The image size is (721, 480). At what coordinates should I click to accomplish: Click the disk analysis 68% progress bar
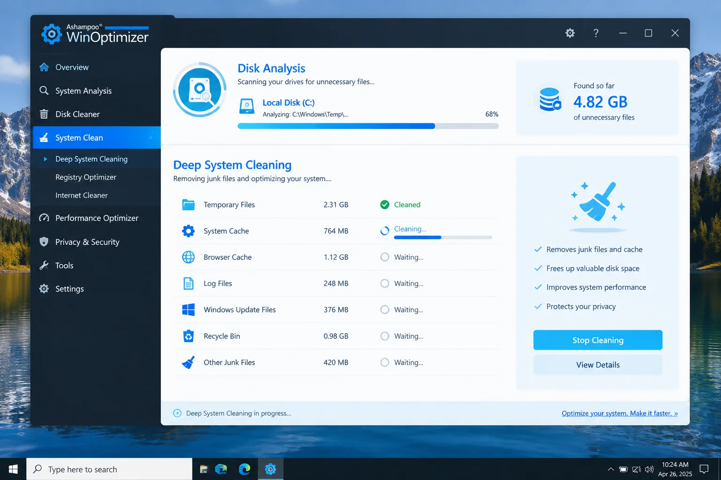(x=368, y=126)
